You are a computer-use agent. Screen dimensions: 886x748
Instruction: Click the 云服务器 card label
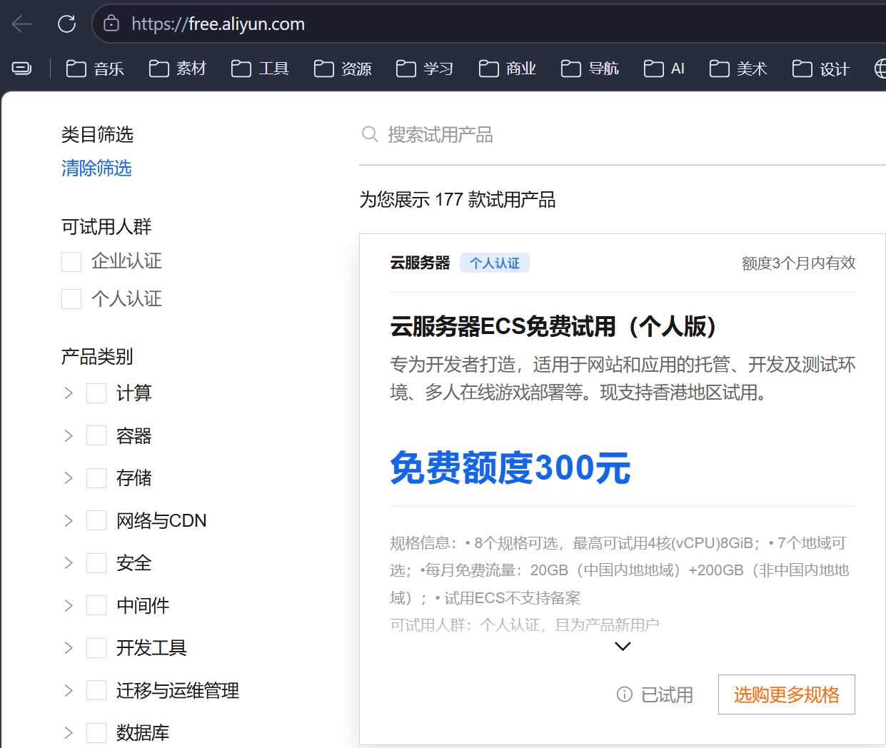[x=420, y=263]
